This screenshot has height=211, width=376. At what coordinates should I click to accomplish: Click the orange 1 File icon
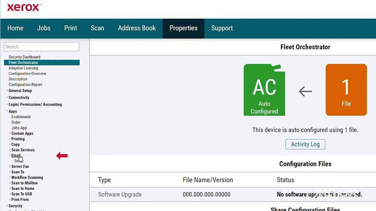click(x=346, y=90)
